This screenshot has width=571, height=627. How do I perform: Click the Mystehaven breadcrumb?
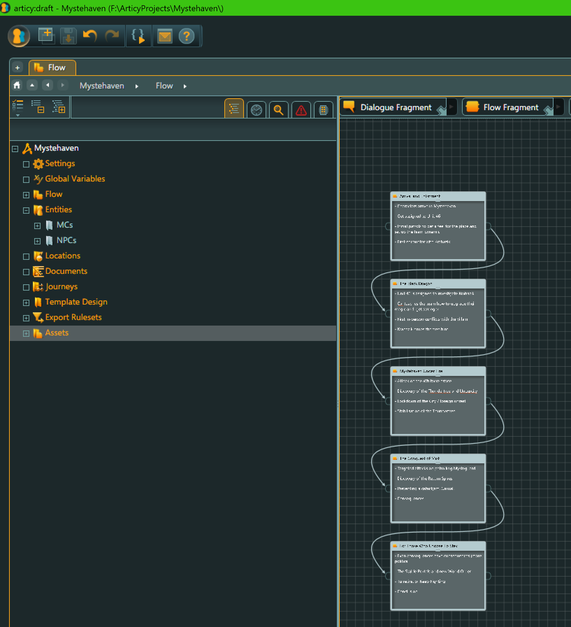tap(102, 86)
